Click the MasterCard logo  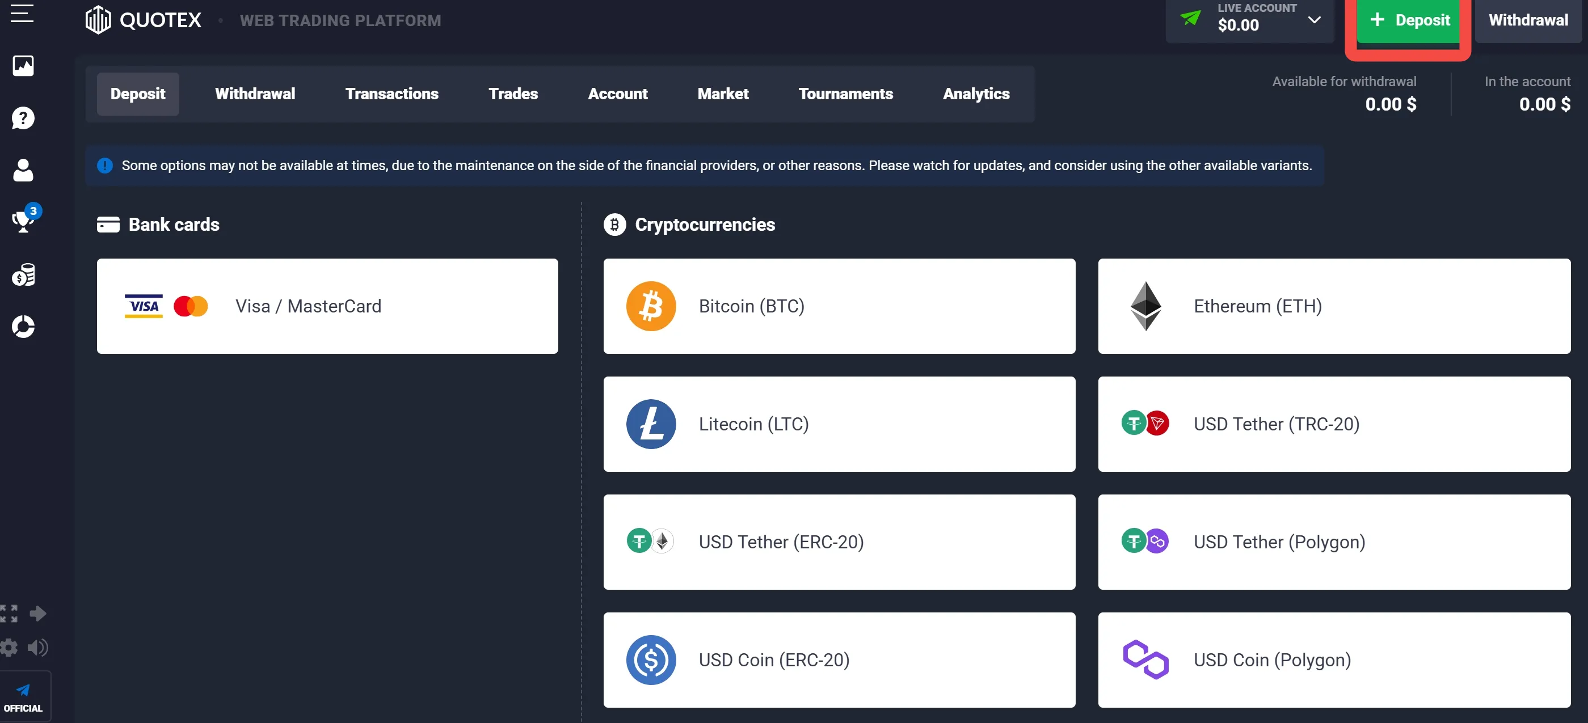tap(191, 306)
